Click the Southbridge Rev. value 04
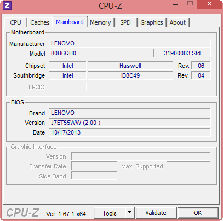This screenshot has width=223, height=221. [201, 75]
